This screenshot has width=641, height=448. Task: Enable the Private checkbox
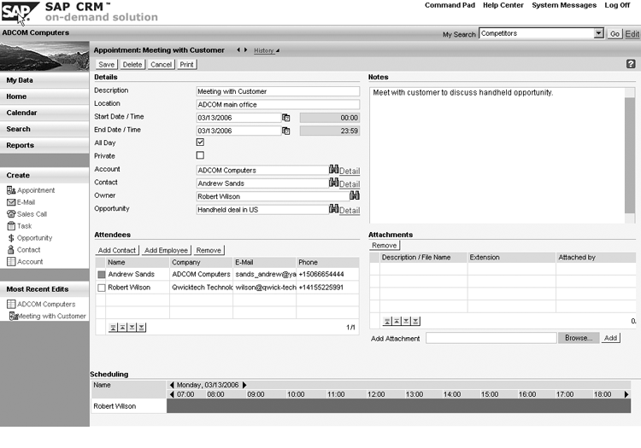(200, 155)
